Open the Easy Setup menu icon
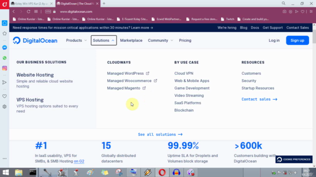This screenshot has width=316, height=177. click(x=311, y=12)
